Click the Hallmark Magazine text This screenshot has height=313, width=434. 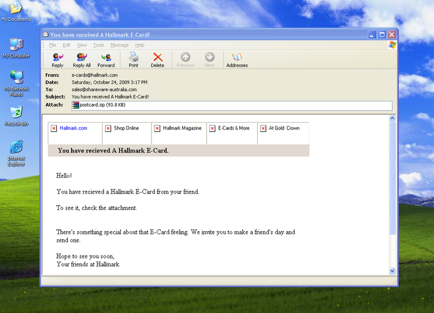(182, 128)
